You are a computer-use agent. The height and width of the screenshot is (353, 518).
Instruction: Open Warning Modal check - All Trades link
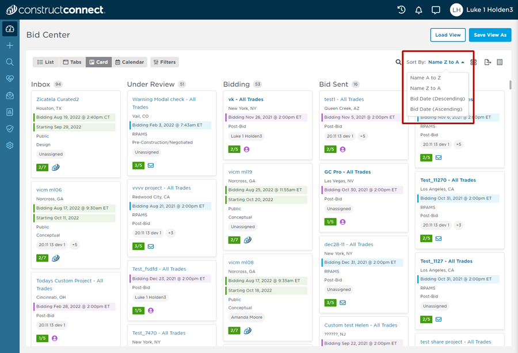[x=164, y=103]
